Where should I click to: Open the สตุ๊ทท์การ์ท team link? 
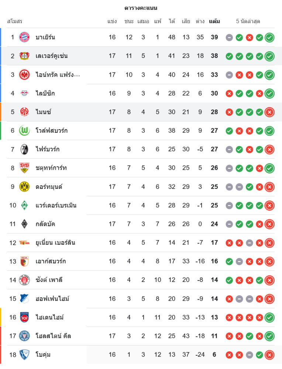[x=51, y=168]
